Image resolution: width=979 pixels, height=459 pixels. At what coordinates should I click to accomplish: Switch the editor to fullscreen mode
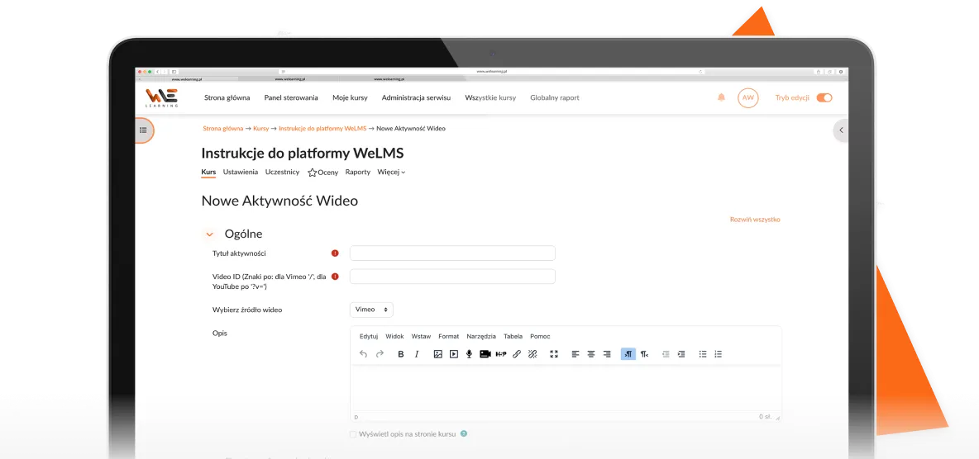554,354
